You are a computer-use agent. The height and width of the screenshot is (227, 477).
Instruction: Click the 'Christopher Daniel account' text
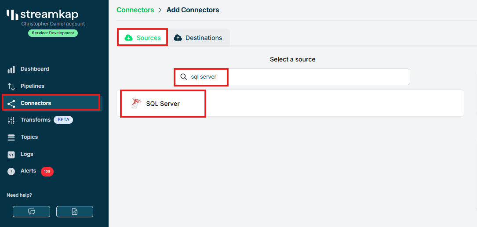[53, 24]
